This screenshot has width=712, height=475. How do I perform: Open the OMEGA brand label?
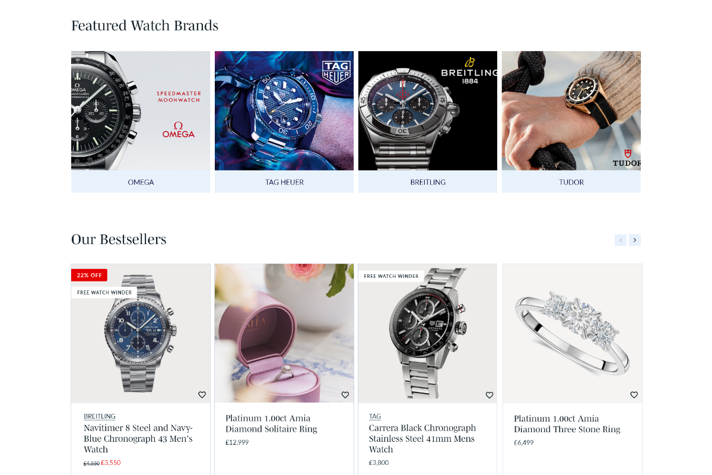(x=141, y=182)
